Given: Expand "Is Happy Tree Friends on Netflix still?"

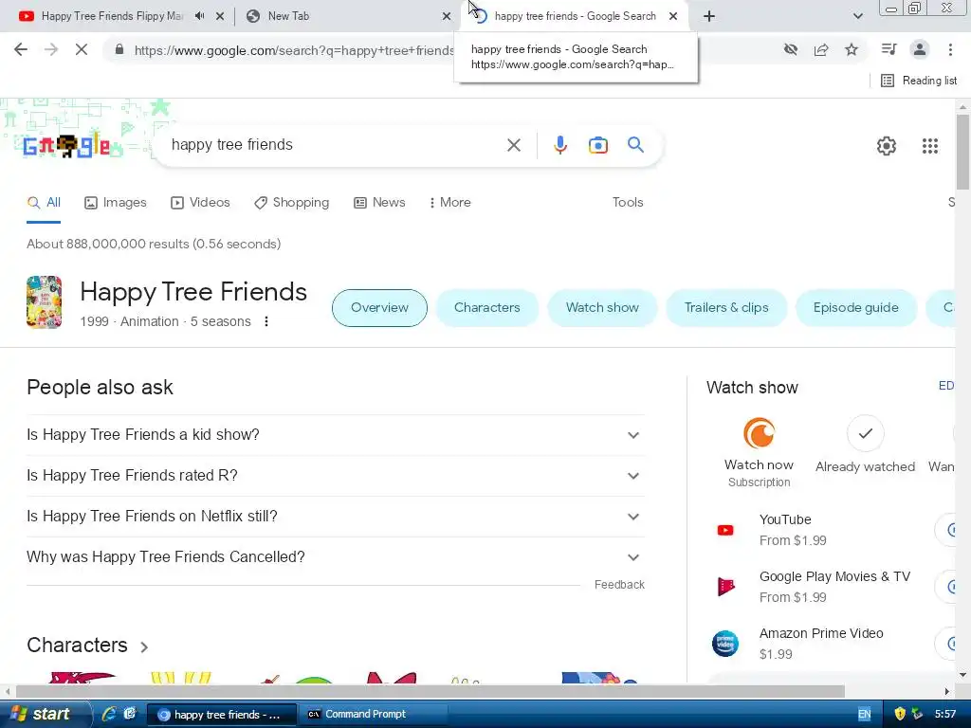Looking at the screenshot, I should (335, 517).
